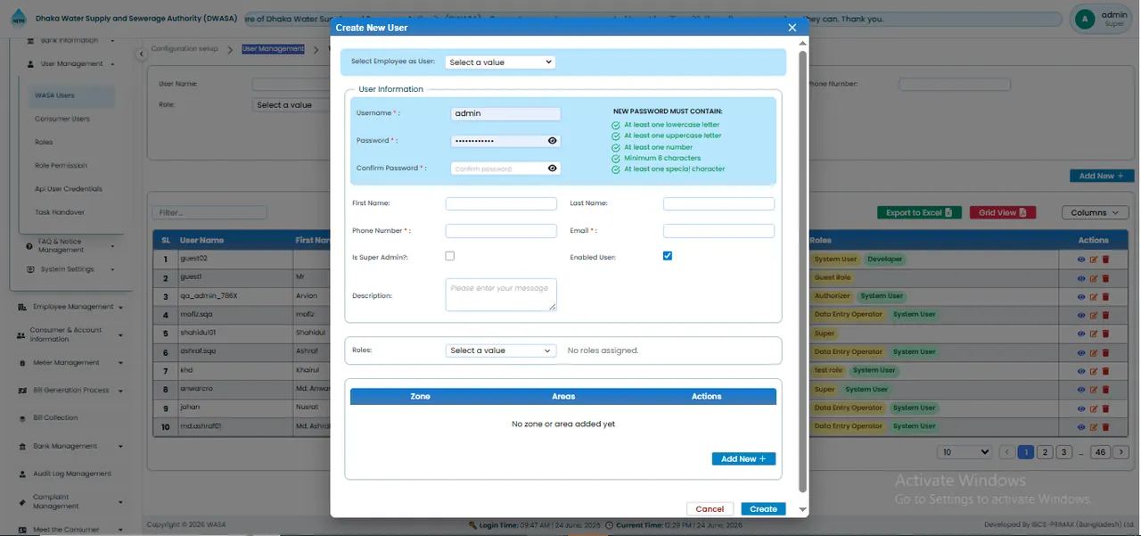The width and height of the screenshot is (1141, 536).
Task: Toggle visibility eye in Confirm Password field
Action: [553, 169]
